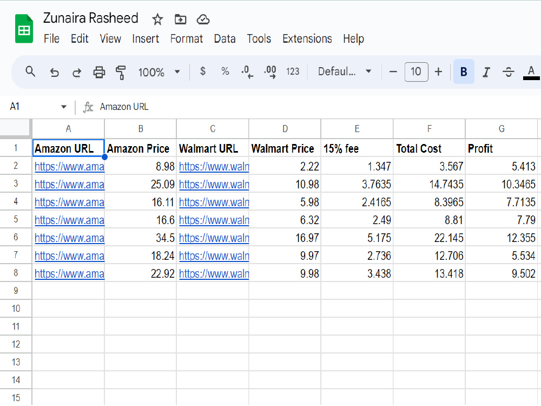Select cell with value 16.97
This screenshot has width=541, height=406.
pyautogui.click(x=285, y=238)
